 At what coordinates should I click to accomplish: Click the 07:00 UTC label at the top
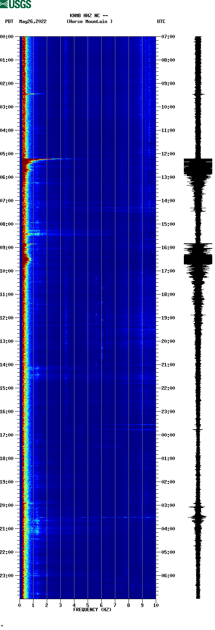tap(168, 37)
